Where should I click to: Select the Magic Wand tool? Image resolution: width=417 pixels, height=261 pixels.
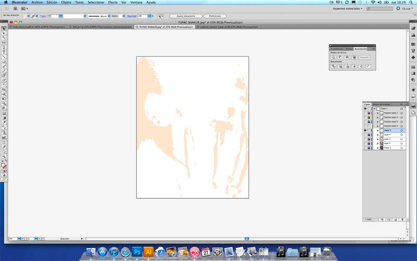click(x=4, y=38)
